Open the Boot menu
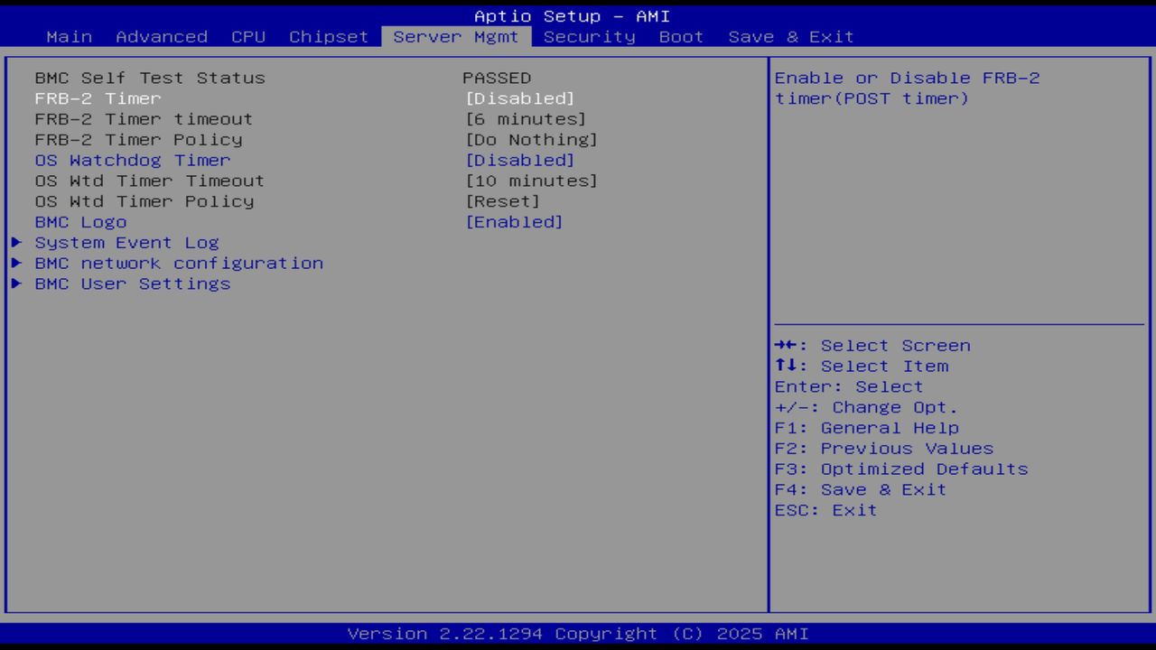The height and width of the screenshot is (650, 1156). click(681, 36)
